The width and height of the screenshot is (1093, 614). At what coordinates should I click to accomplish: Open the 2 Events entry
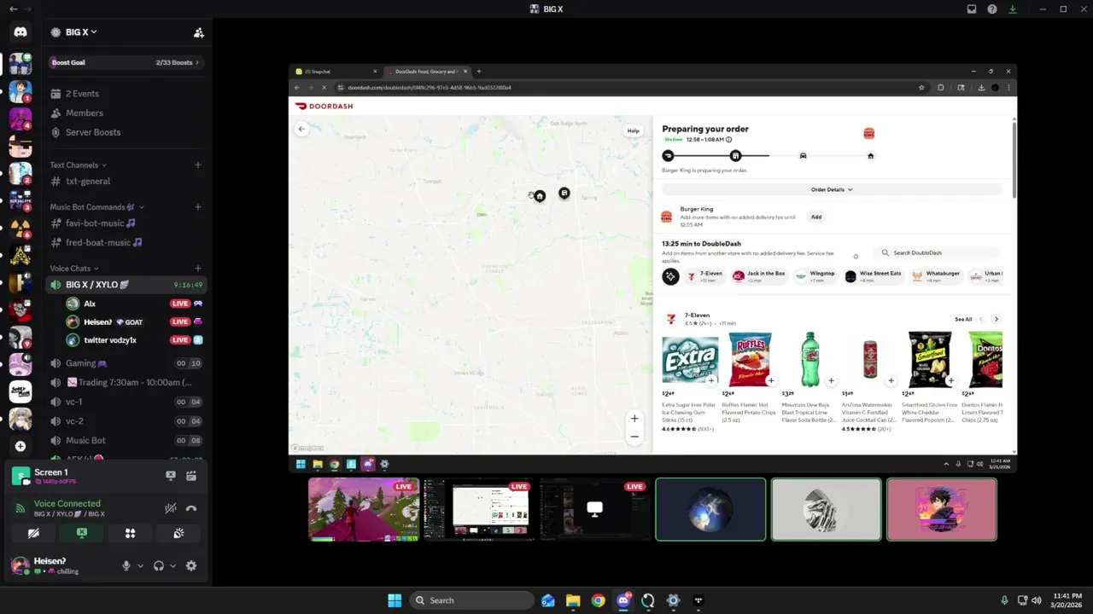125,94
